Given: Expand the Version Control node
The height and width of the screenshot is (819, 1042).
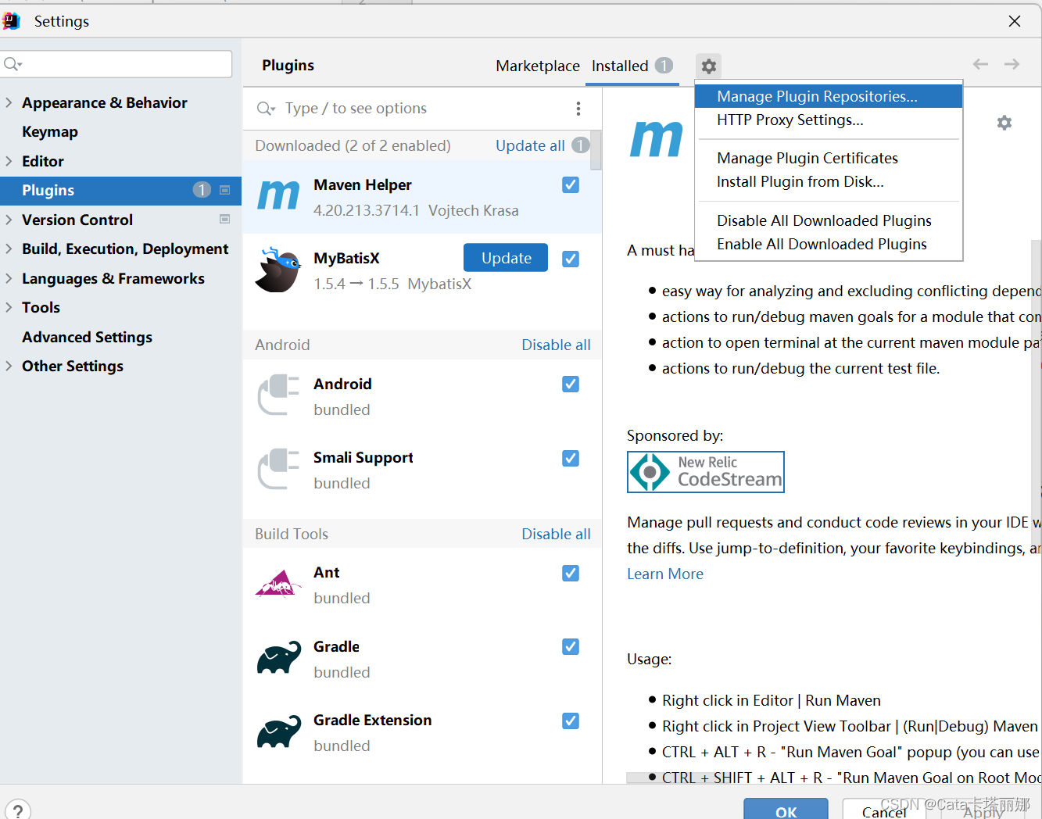Looking at the screenshot, I should pos(9,220).
